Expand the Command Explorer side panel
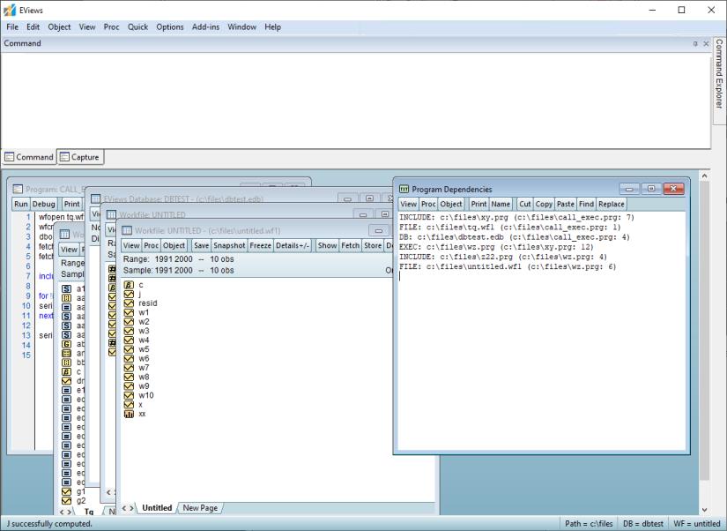 click(718, 74)
